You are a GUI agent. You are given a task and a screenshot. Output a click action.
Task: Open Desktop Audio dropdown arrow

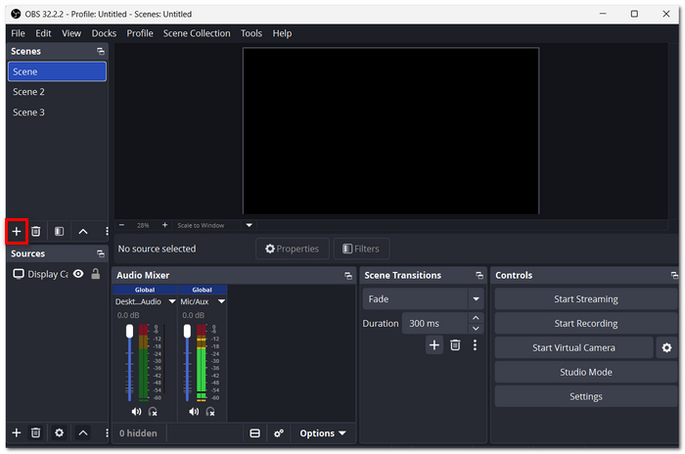[x=172, y=301]
